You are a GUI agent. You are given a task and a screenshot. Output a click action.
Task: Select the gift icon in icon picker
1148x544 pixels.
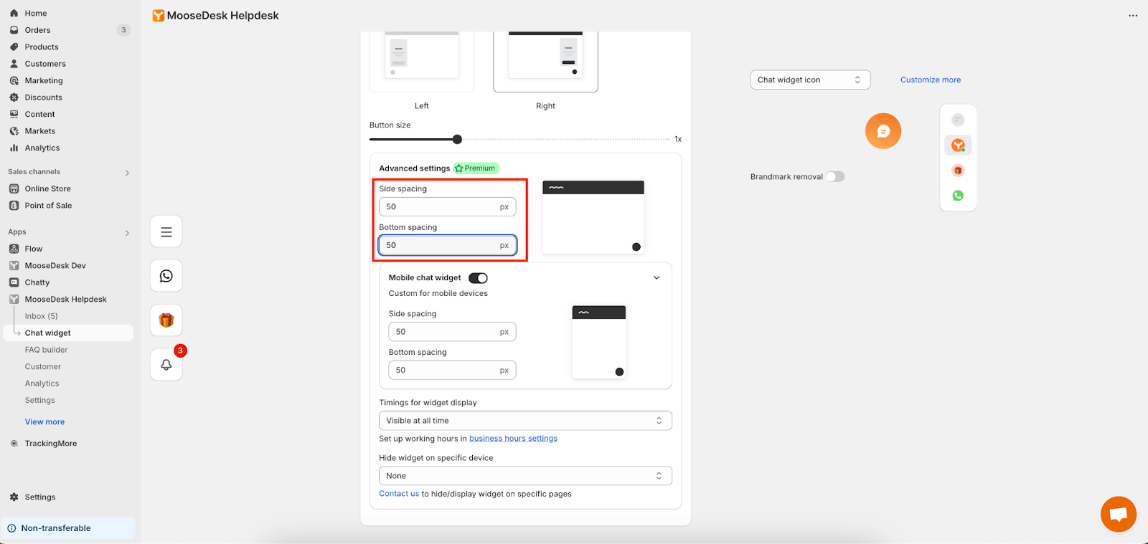tap(958, 171)
